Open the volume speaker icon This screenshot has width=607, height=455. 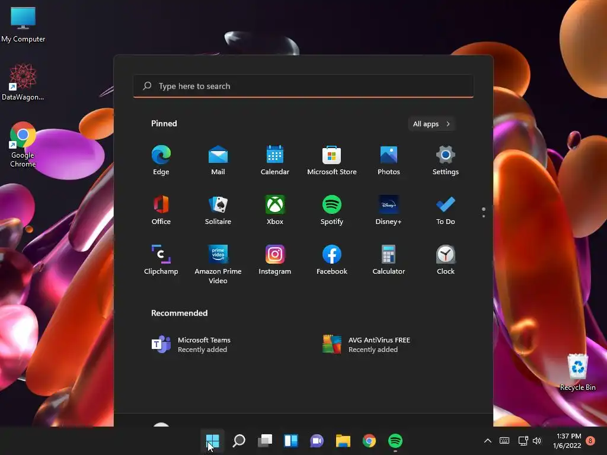click(x=537, y=441)
